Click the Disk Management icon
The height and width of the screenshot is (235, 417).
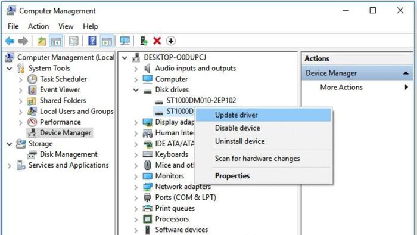pyautogui.click(x=32, y=154)
